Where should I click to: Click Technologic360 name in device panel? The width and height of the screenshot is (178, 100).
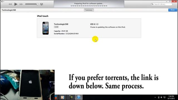[x=61, y=24]
